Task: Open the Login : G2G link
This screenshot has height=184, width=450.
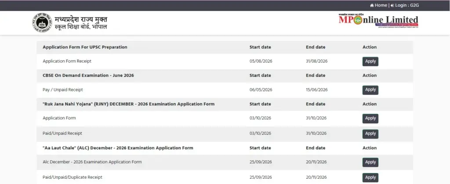Action: tap(405, 5)
